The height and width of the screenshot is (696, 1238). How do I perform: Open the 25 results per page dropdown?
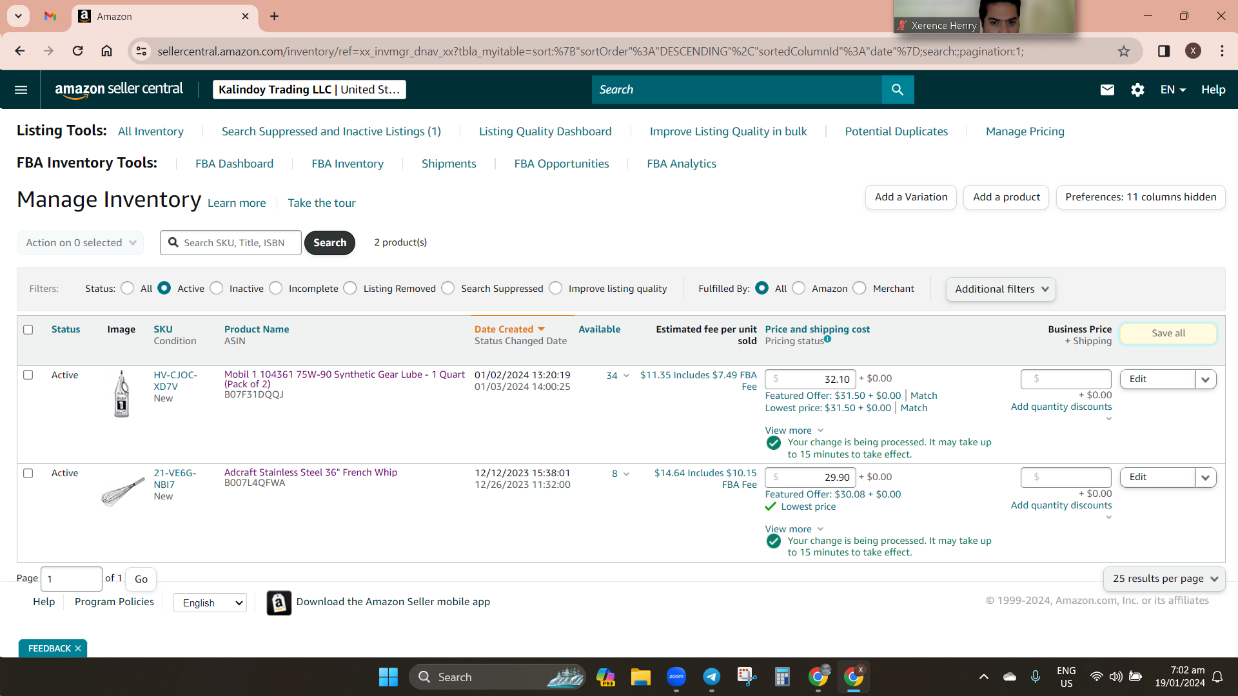1164,579
